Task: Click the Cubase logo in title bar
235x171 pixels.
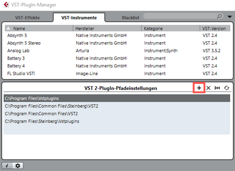Action: pos(6,5)
